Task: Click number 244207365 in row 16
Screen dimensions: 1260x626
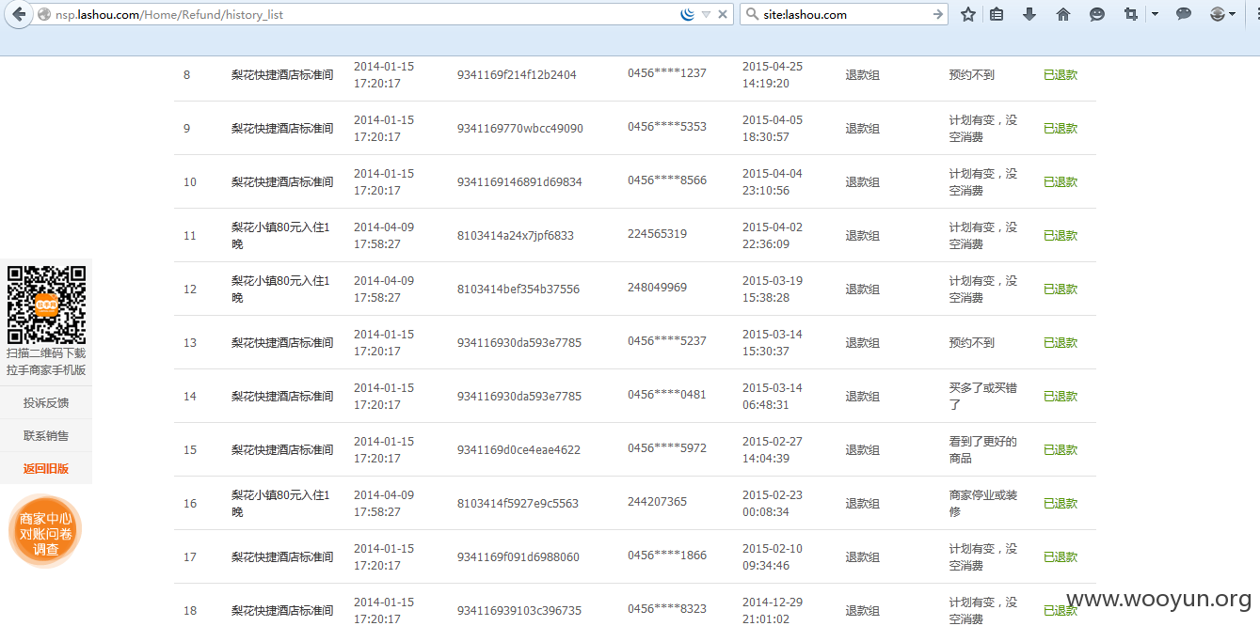Action: coord(657,501)
